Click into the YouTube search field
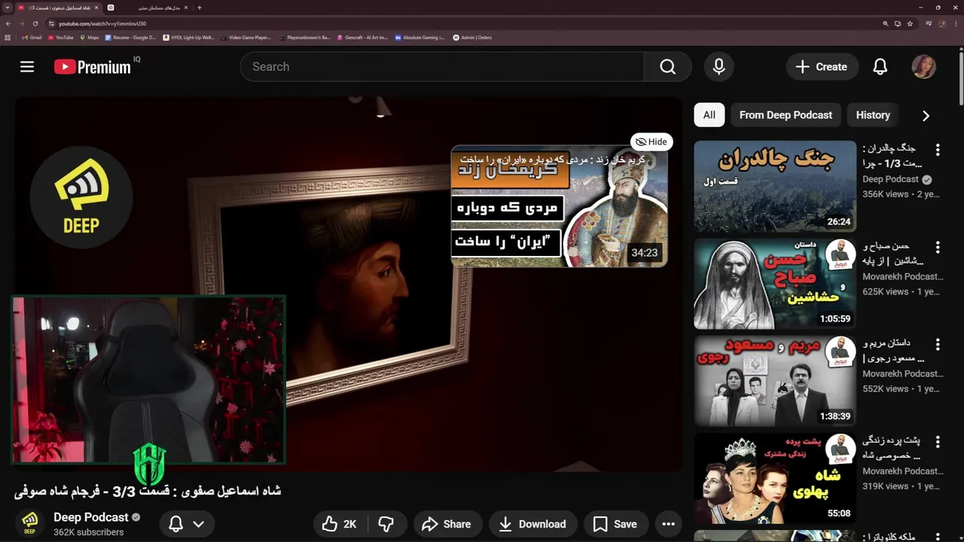This screenshot has height=542, width=964. tap(442, 67)
